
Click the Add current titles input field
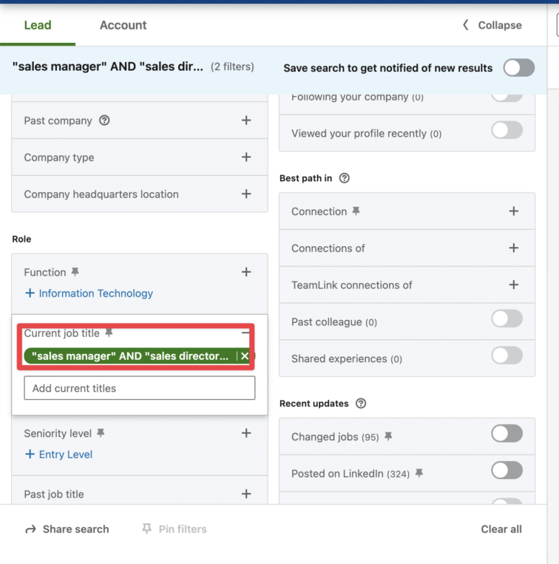[x=139, y=388]
